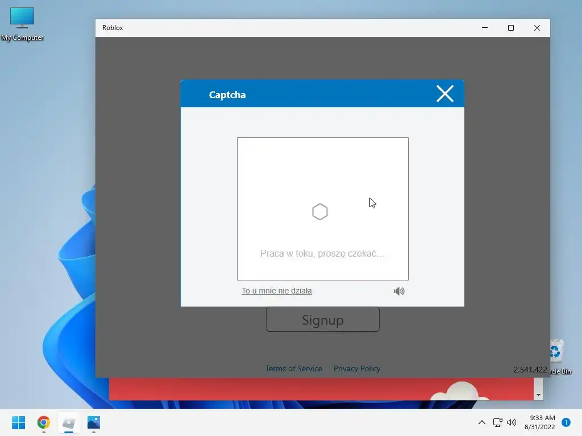The image size is (582, 436).
Task: Maximize the Roblox window
Action: (511, 28)
